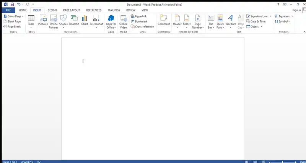Open the Drop Cap menu

click(x=241, y=22)
